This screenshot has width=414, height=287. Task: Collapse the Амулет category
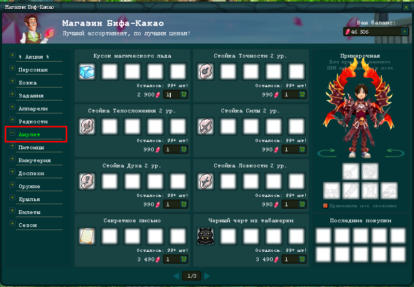pos(12,133)
